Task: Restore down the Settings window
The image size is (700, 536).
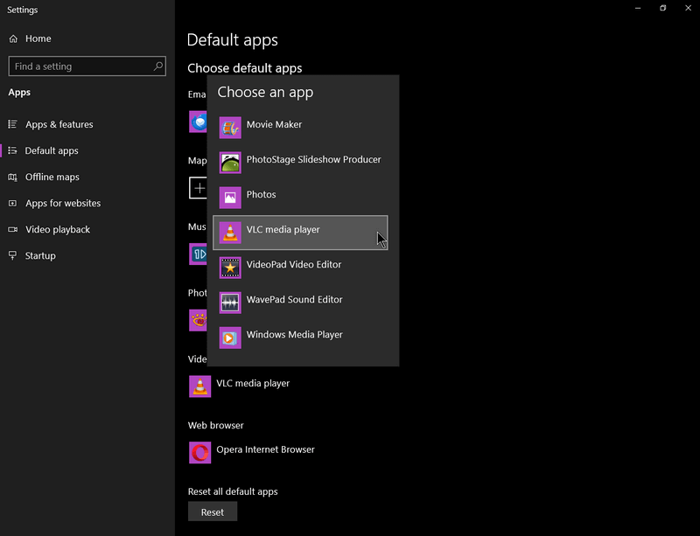Action: (663, 8)
